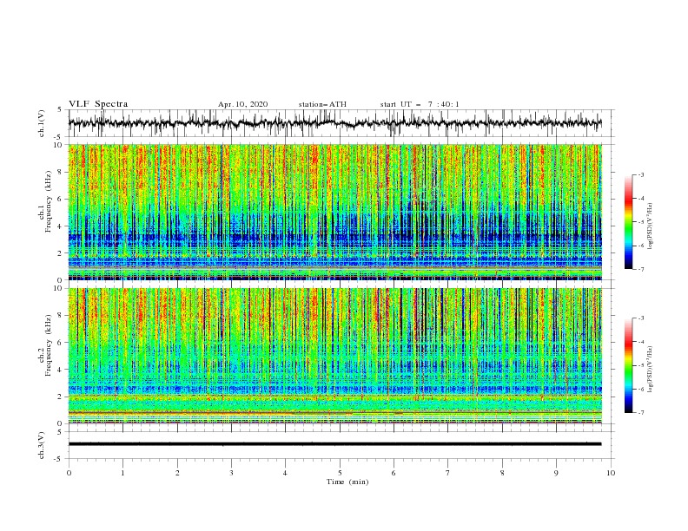Click the "2" tick on the time axis
The image size is (688, 531).
tap(177, 473)
